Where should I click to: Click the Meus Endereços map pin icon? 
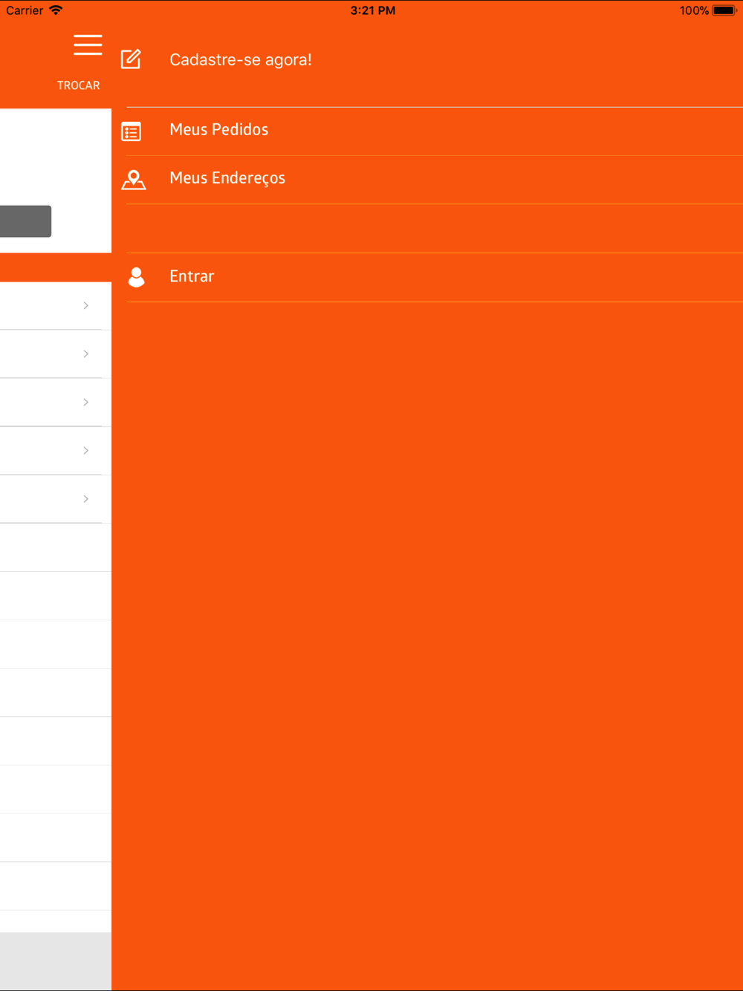(134, 180)
